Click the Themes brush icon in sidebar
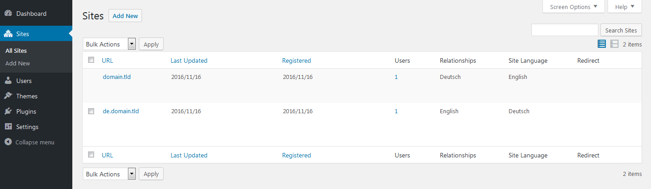The width and height of the screenshot is (651, 189). (x=8, y=96)
